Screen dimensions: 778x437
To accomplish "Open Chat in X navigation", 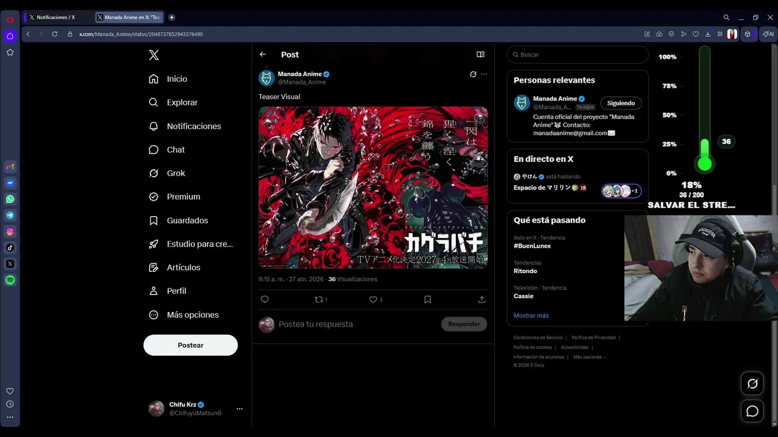I will pos(167,149).
